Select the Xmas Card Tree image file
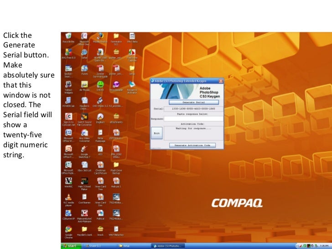Image resolution: width=332 pixels, height=249 pixels. 100,184
